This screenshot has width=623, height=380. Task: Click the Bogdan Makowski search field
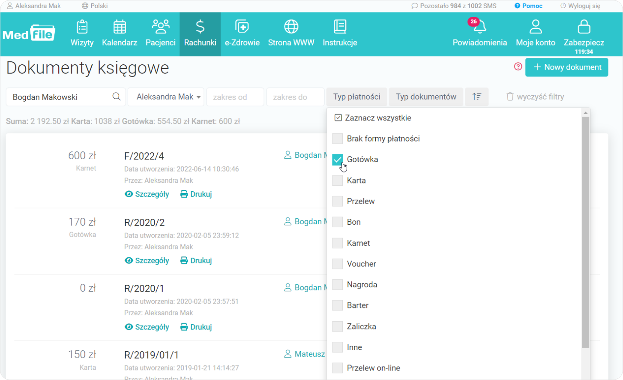[x=66, y=97]
